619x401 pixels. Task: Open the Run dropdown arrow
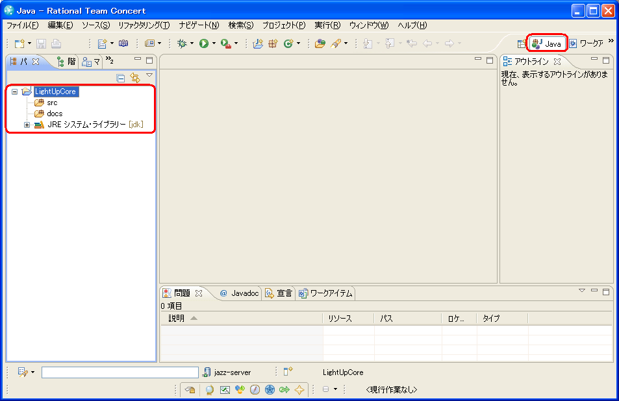[214, 43]
